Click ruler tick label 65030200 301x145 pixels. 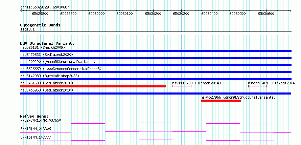[x=153, y=14]
